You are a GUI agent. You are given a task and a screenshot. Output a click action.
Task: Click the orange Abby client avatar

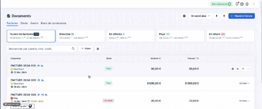tap(12, 98)
